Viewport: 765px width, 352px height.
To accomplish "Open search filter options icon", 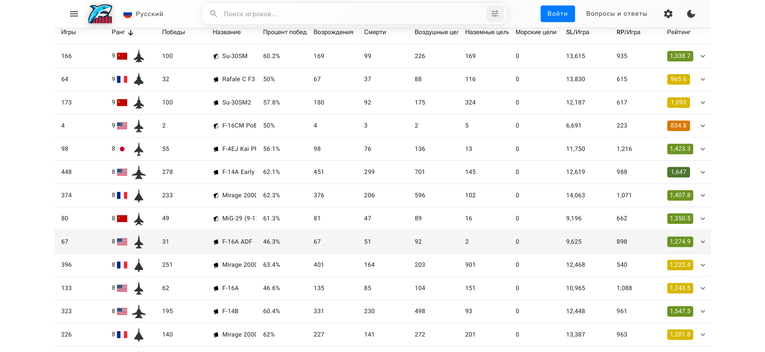I will pyautogui.click(x=495, y=14).
